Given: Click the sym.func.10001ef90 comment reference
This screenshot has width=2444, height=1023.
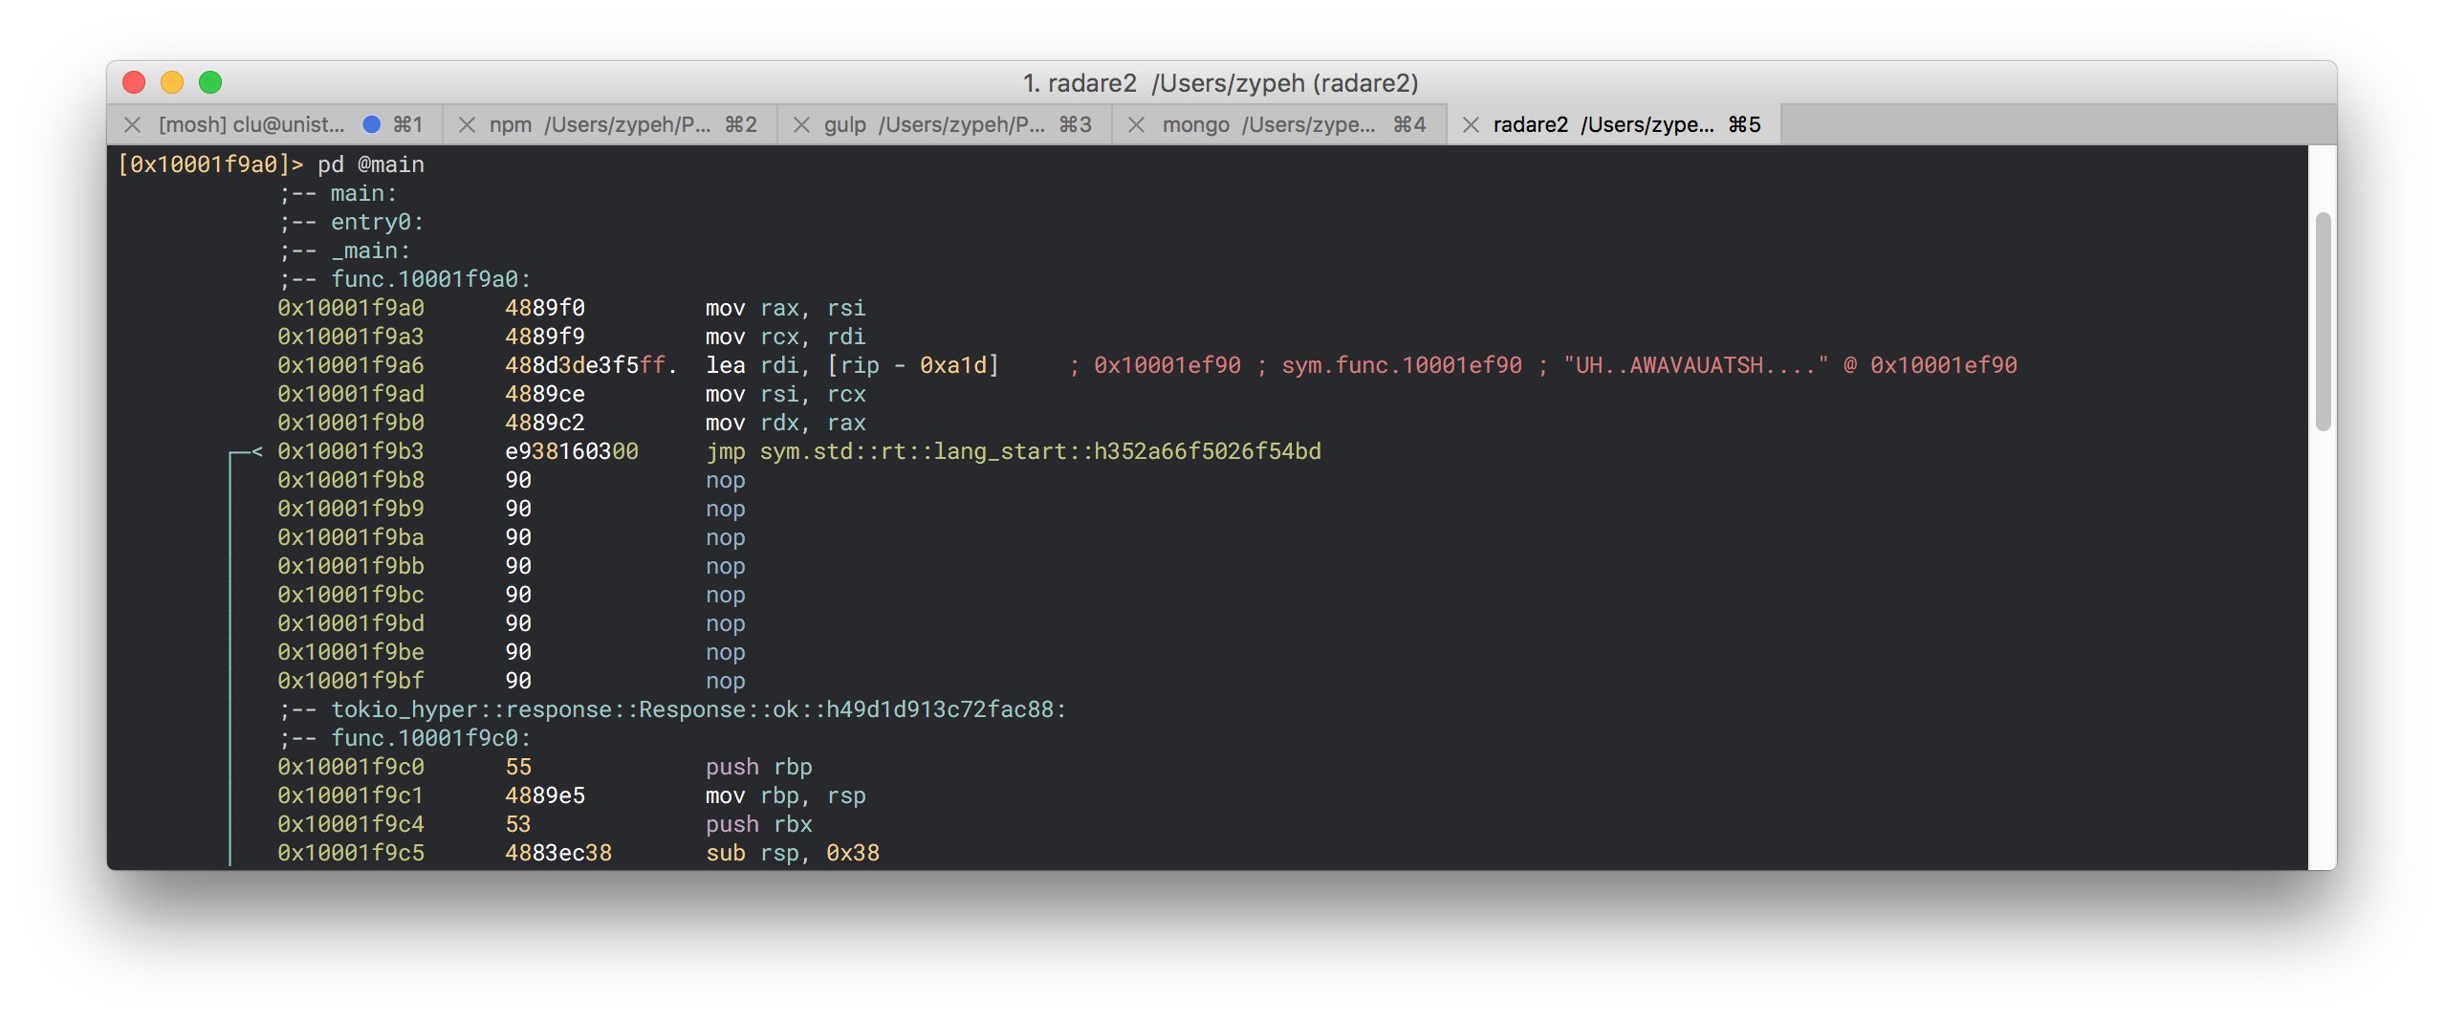Looking at the screenshot, I should click(1401, 365).
